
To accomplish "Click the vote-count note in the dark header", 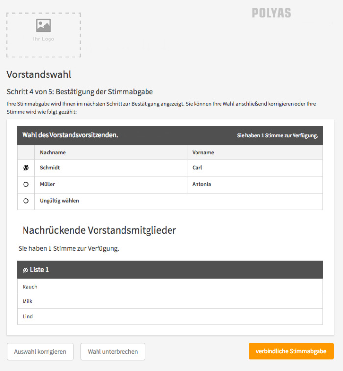I will (x=277, y=136).
